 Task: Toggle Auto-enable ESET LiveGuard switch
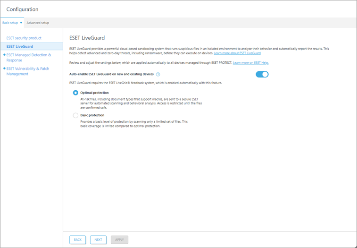pyautogui.click(x=262, y=74)
